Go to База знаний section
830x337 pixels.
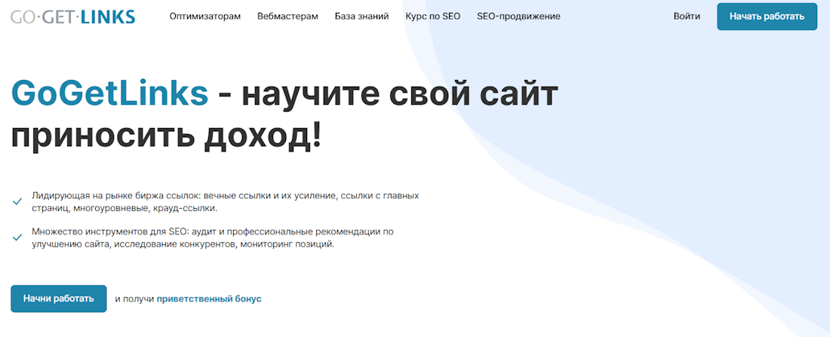pos(362,17)
